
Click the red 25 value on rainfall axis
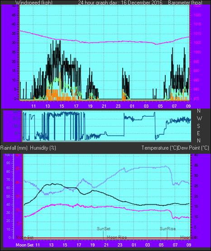point(18,169)
